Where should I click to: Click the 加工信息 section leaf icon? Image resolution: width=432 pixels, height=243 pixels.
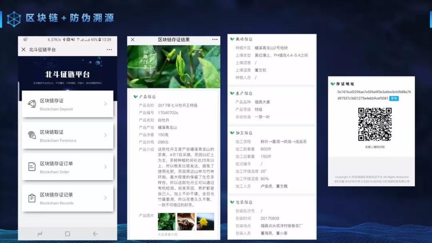click(232, 133)
